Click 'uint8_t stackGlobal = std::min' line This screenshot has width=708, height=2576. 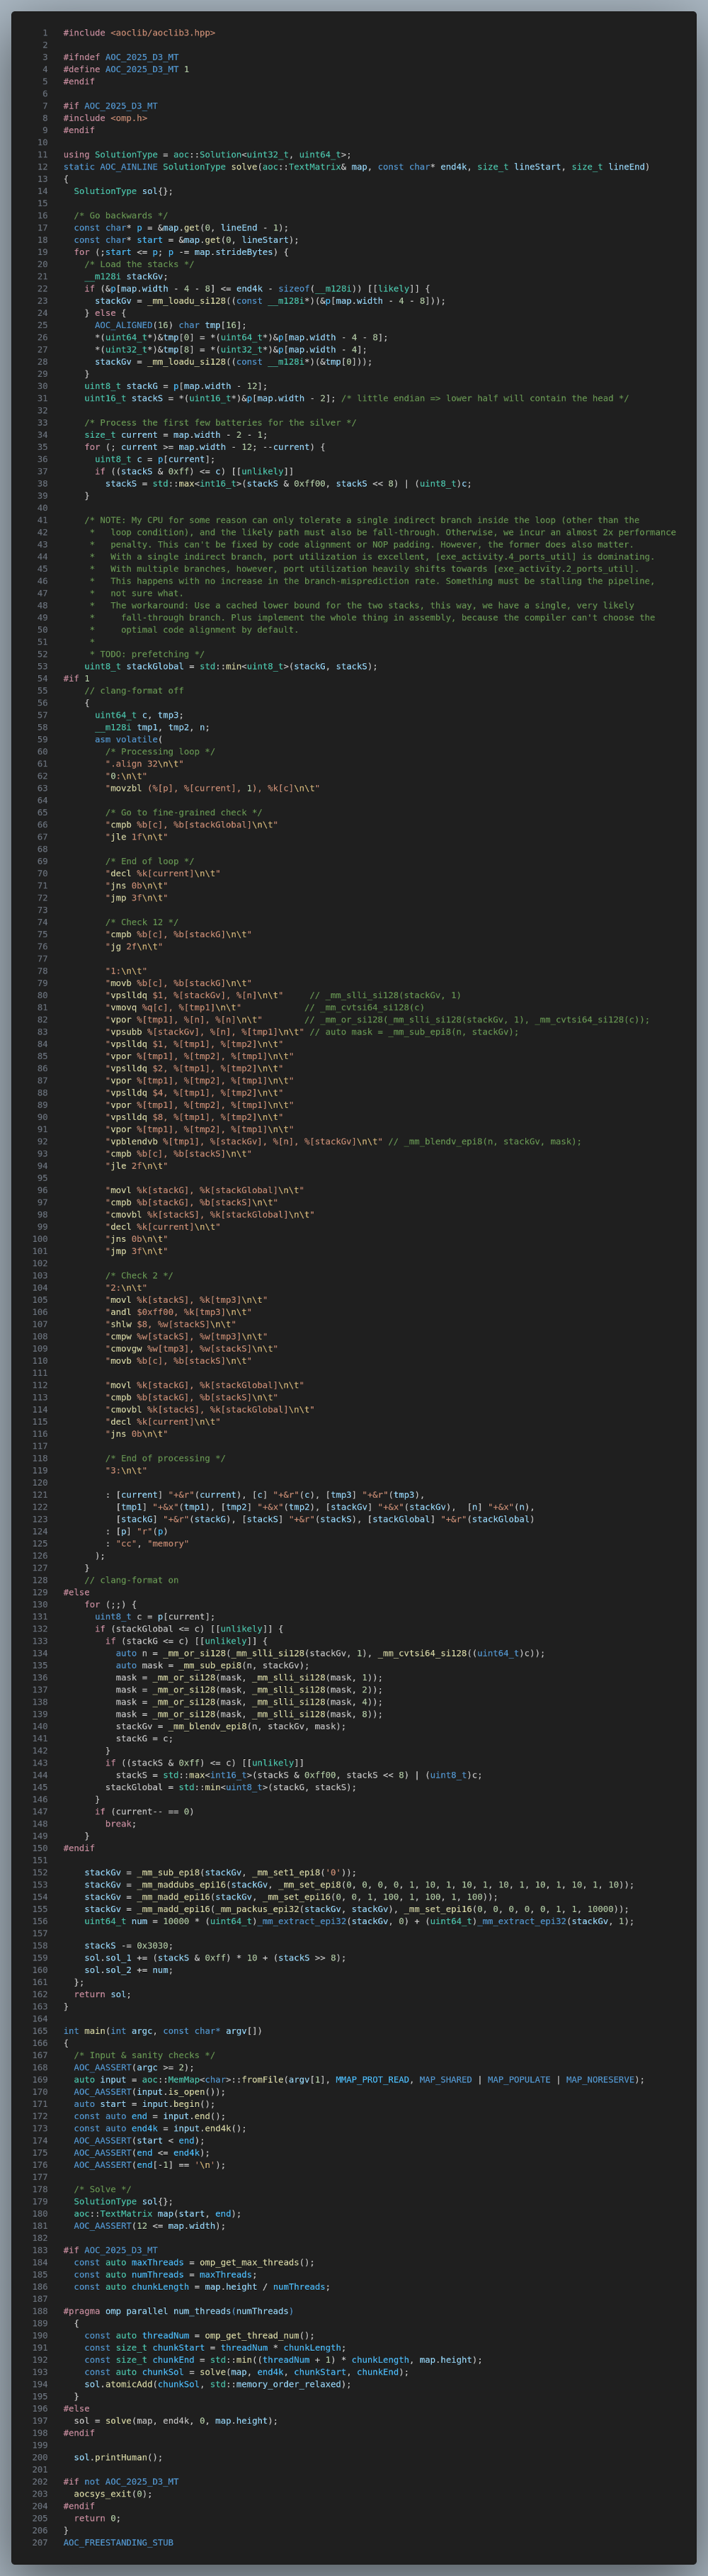point(231,666)
